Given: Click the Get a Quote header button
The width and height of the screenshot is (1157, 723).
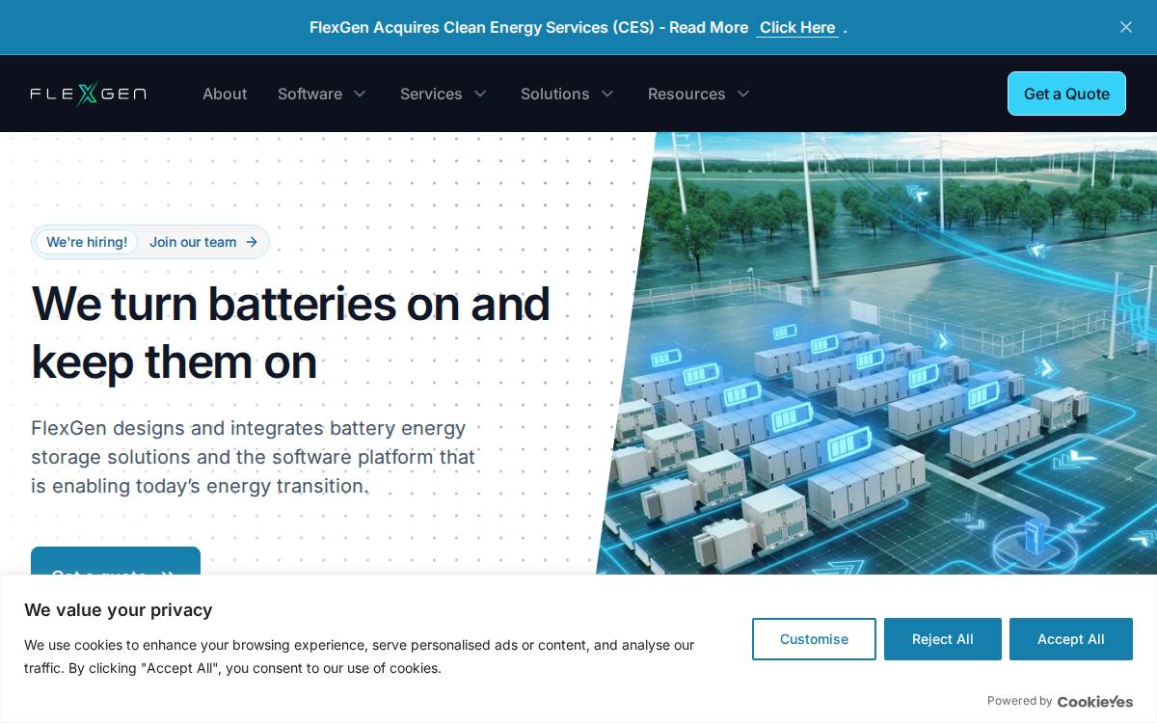Looking at the screenshot, I should coord(1066,94).
